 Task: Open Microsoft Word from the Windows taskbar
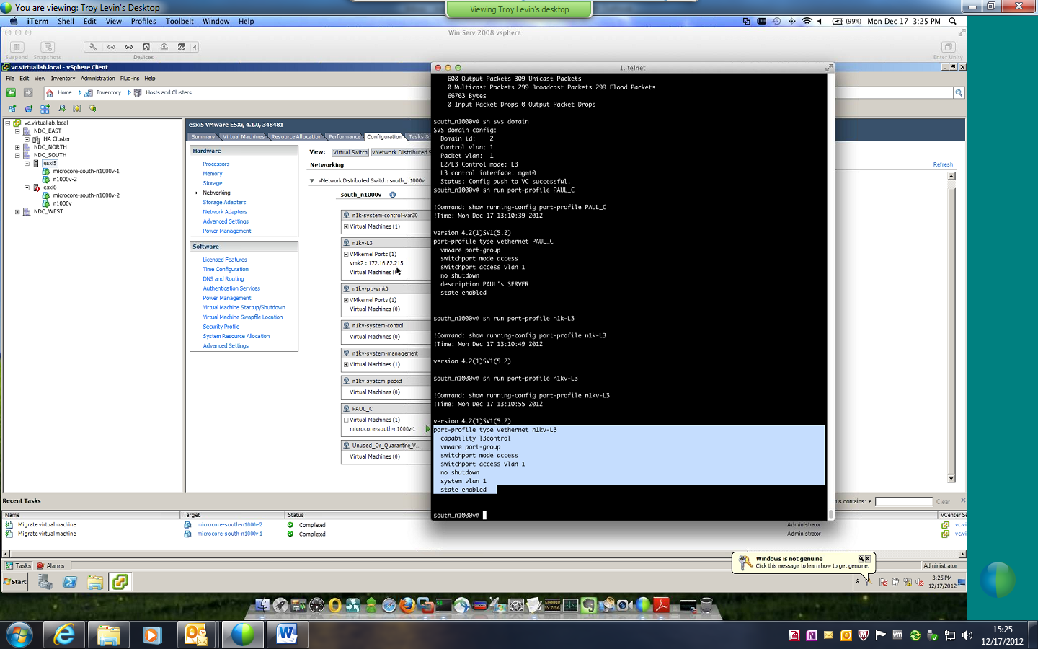(x=287, y=635)
